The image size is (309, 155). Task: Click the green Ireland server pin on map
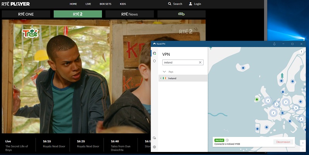256,100
